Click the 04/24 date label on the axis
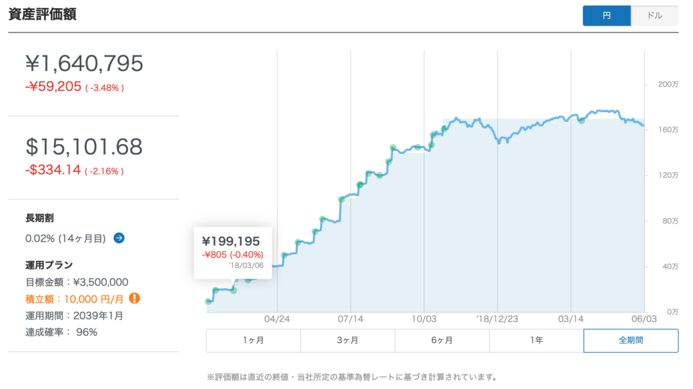This screenshot has width=693, height=389. 277,319
